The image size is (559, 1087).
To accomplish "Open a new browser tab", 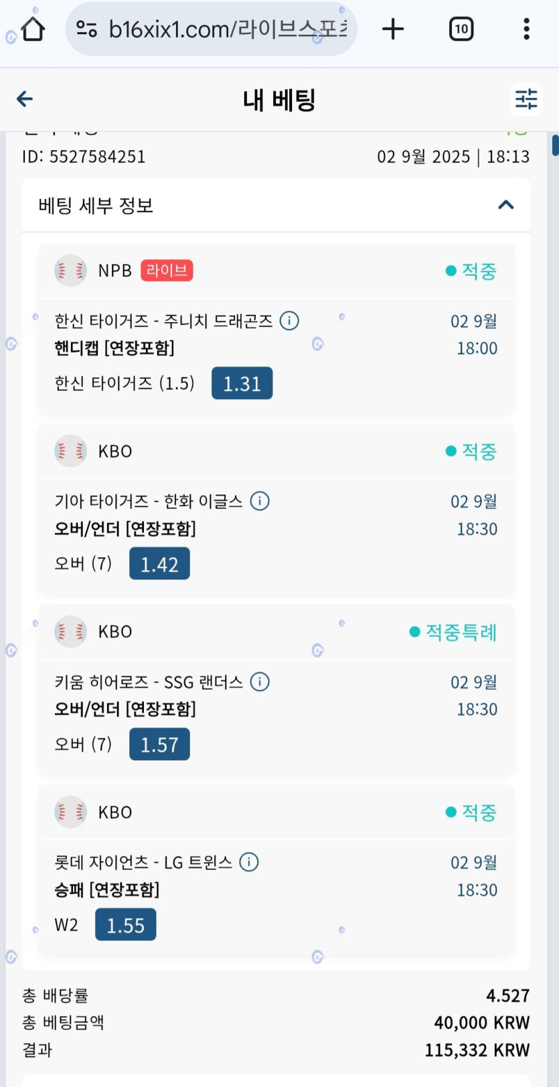I will point(393,29).
